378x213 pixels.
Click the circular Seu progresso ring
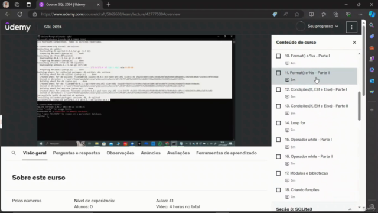click(x=301, y=26)
